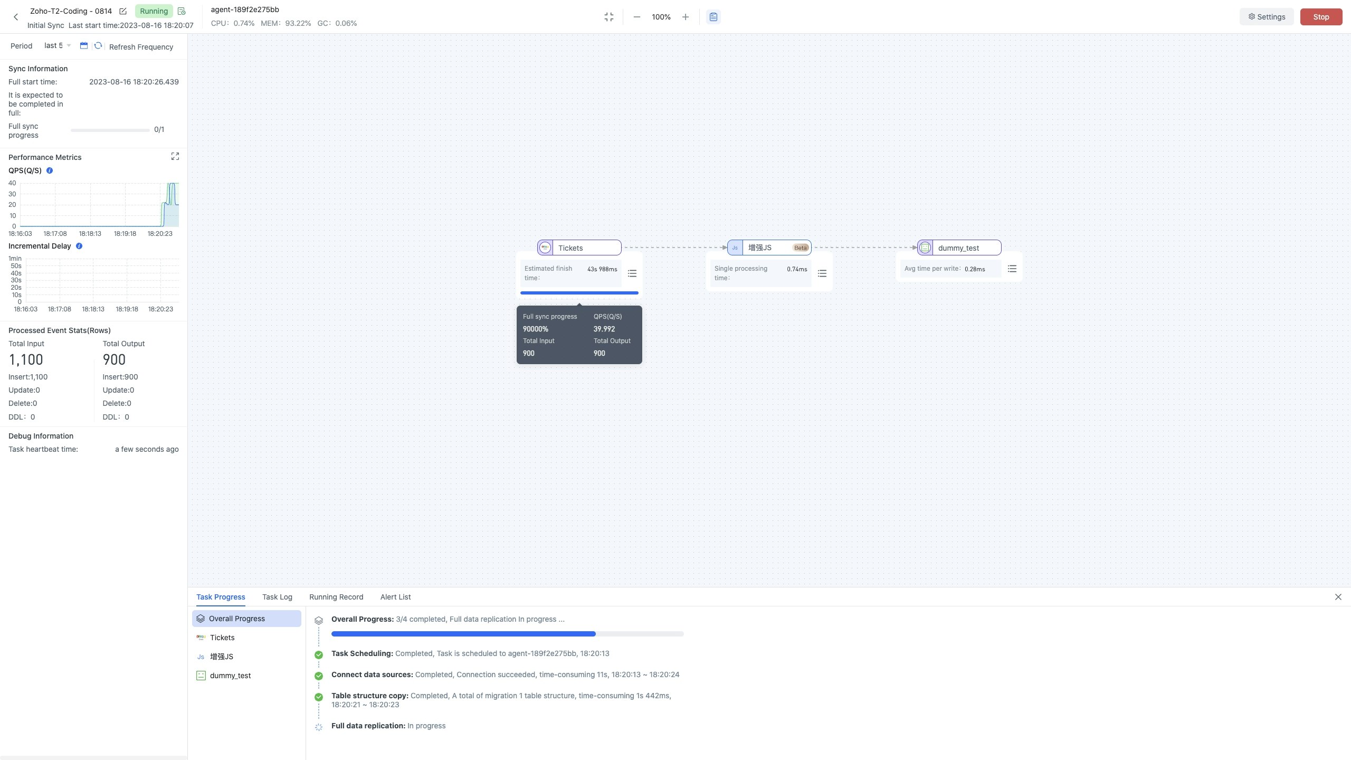
Task: Click the 0.28ms avg write time
Action: [975, 269]
